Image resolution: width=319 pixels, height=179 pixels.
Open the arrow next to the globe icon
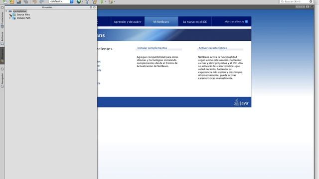tap(82, 1)
